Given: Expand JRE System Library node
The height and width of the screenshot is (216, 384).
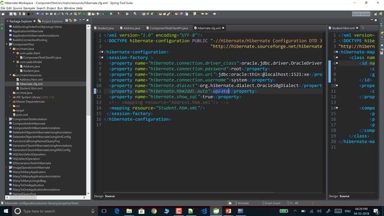Looking at the screenshot, I should [11, 97].
